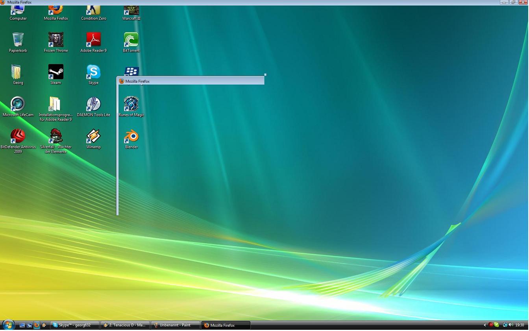The width and height of the screenshot is (529, 331).
Task: Select the Runes of Magic shortcut
Action: [x=131, y=107]
